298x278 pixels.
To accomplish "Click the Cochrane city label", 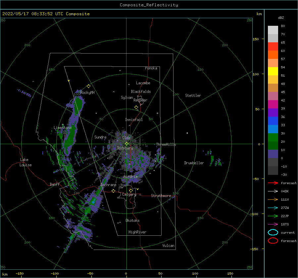I will (x=108, y=185).
